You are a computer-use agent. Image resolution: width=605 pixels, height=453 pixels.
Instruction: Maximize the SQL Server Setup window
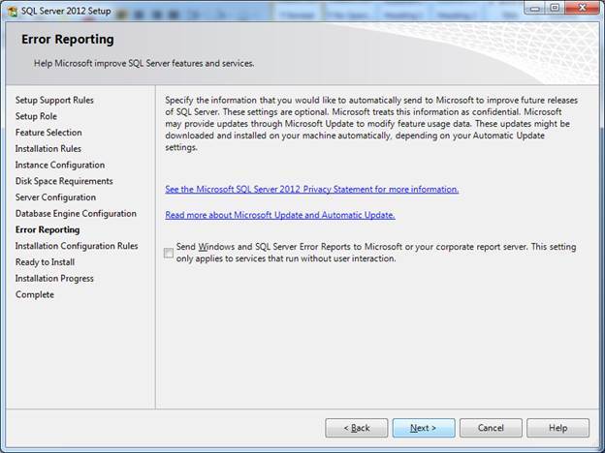[555, 8]
